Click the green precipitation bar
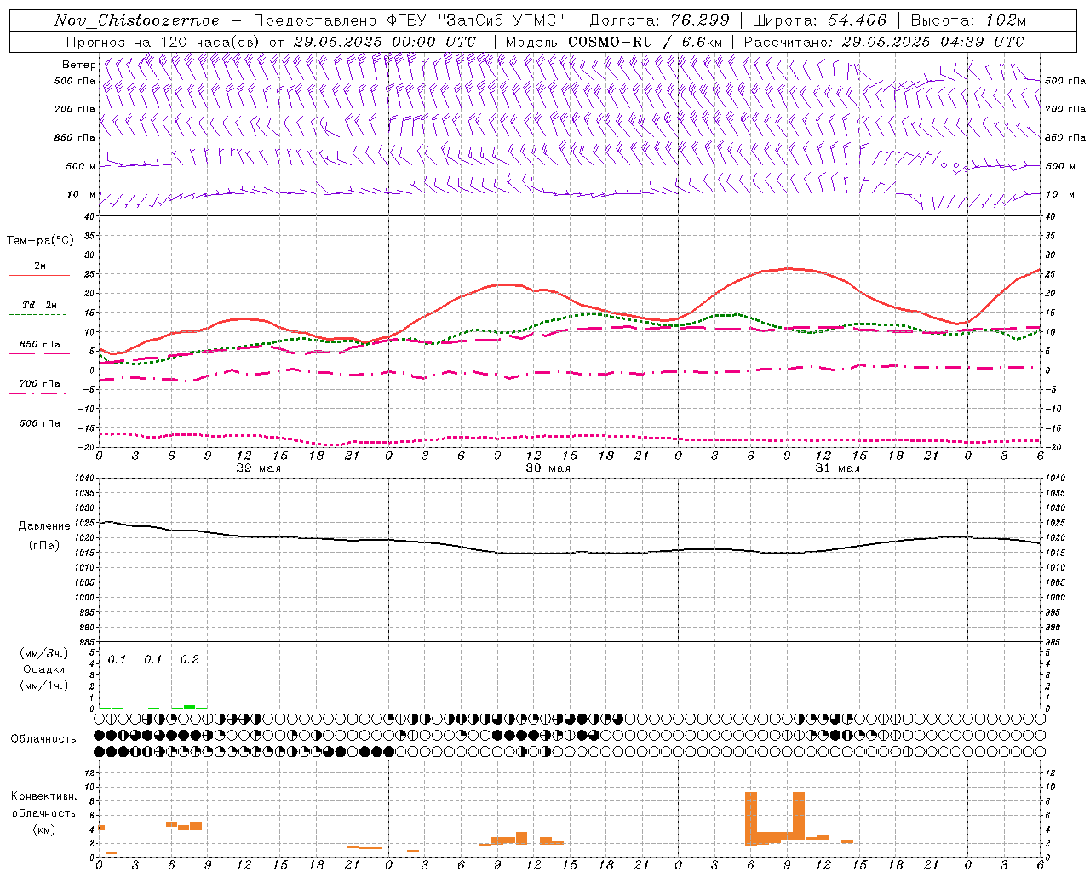This screenshot has height=872, width=1090. (x=189, y=706)
